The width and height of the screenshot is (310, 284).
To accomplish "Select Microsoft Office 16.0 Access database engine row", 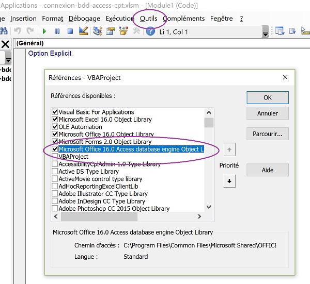I will (131, 149).
